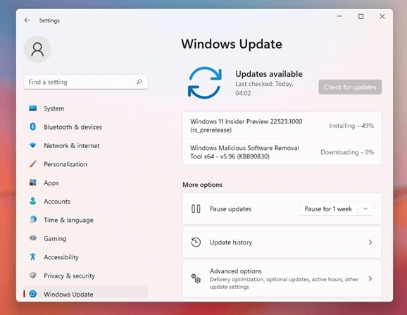
Task: Click the user profile avatar icon
Action: coord(37,49)
